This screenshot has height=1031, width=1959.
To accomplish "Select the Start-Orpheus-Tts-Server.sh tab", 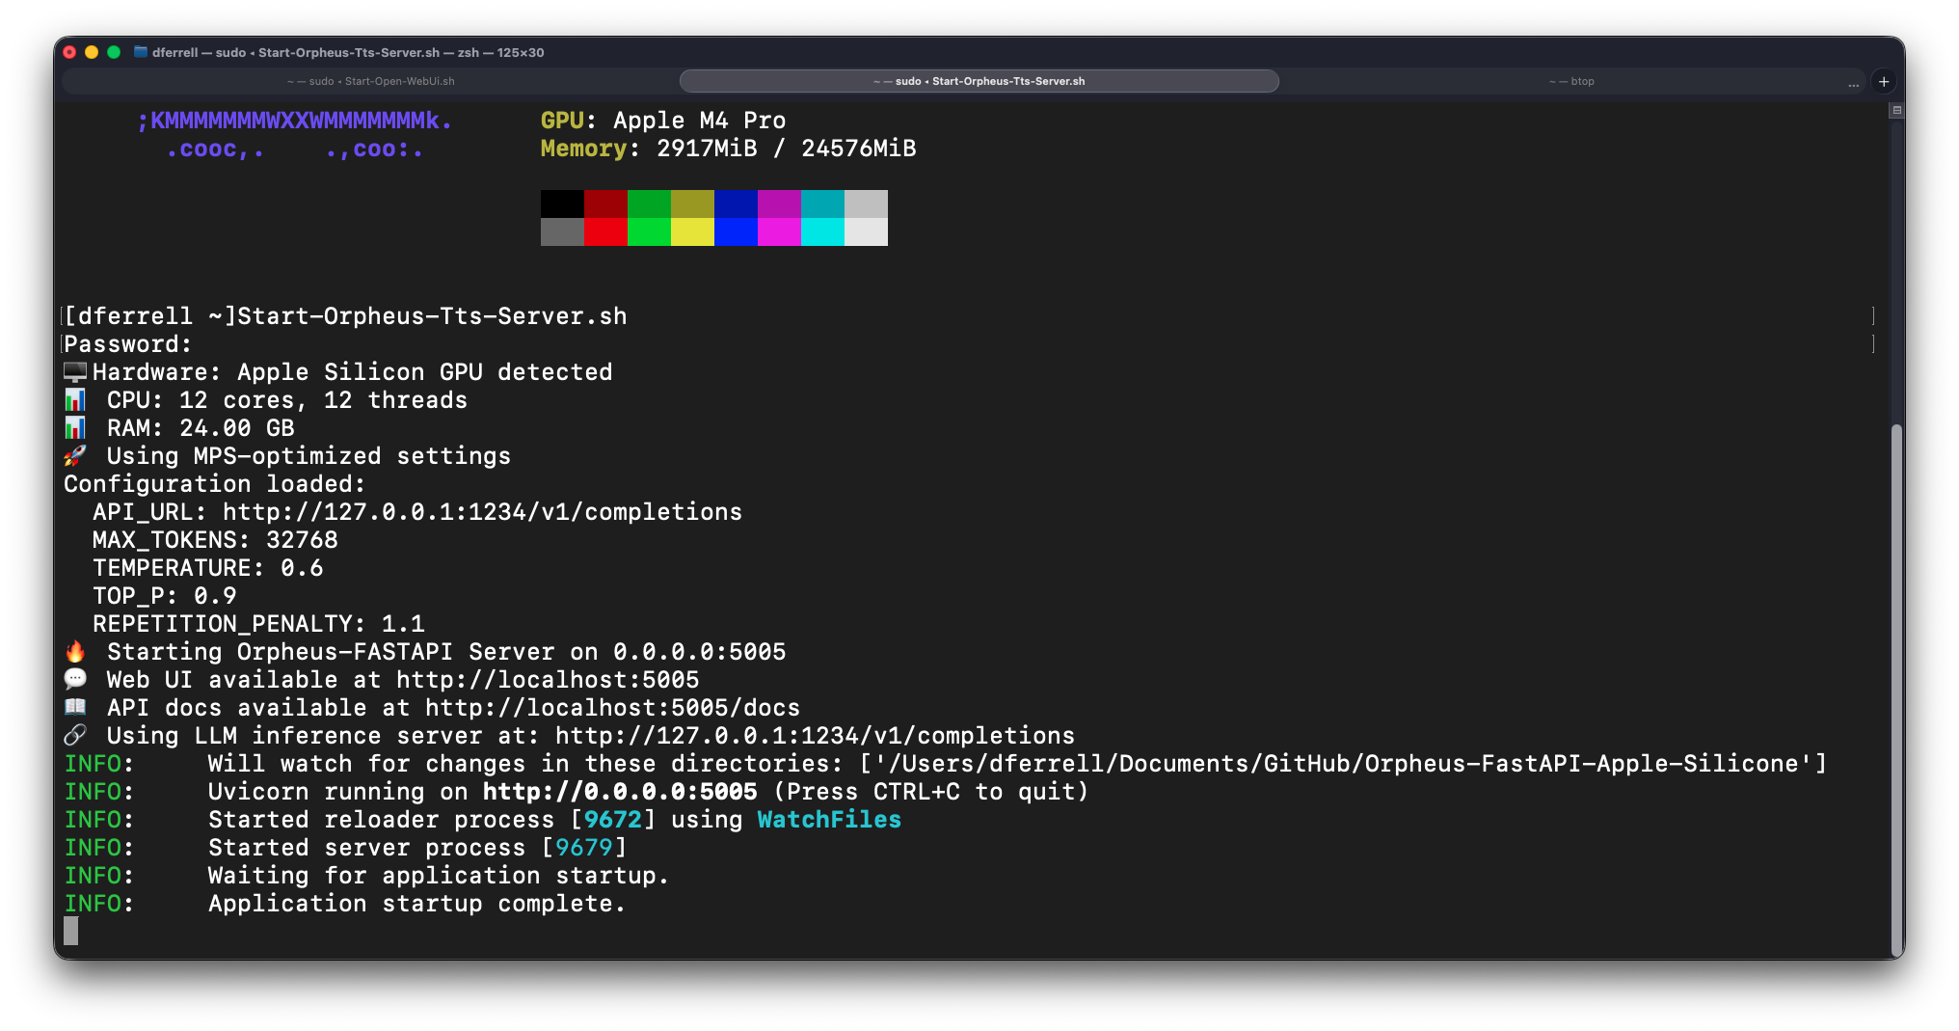I will pyautogui.click(x=979, y=82).
